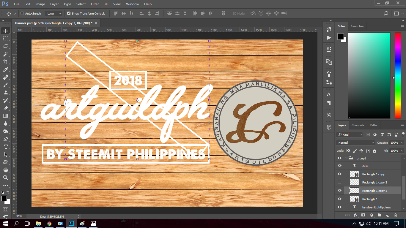Select the Clone Stamp tool

coord(6,93)
